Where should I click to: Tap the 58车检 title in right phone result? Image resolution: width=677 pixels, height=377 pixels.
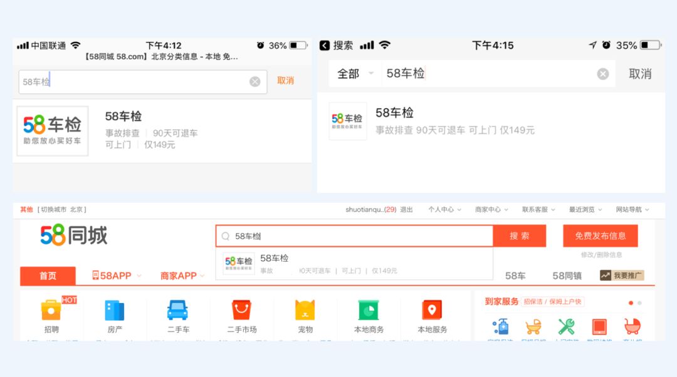tap(395, 113)
